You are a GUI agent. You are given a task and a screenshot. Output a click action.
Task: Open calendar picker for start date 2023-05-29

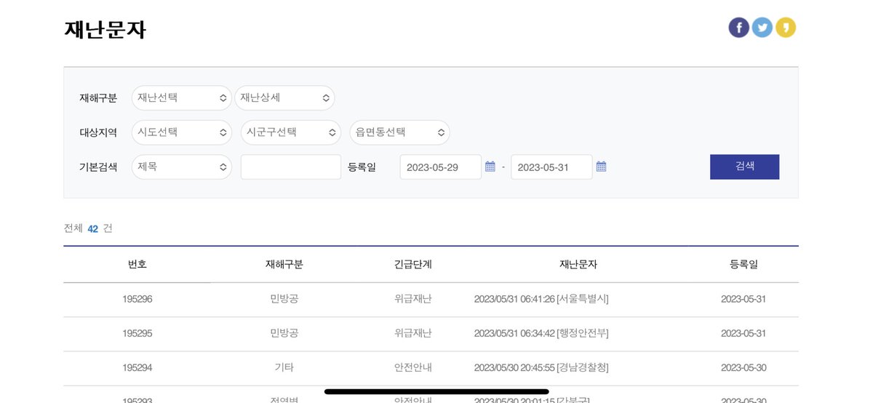tap(490, 167)
